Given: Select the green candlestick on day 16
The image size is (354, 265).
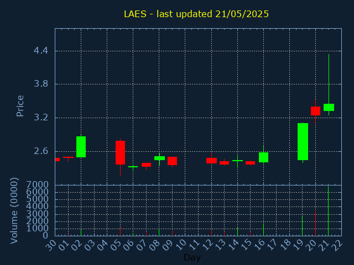Looking at the screenshot, I should 263,157.
